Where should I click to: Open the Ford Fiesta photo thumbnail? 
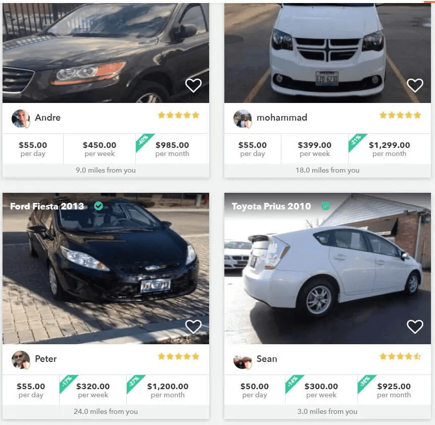click(106, 268)
